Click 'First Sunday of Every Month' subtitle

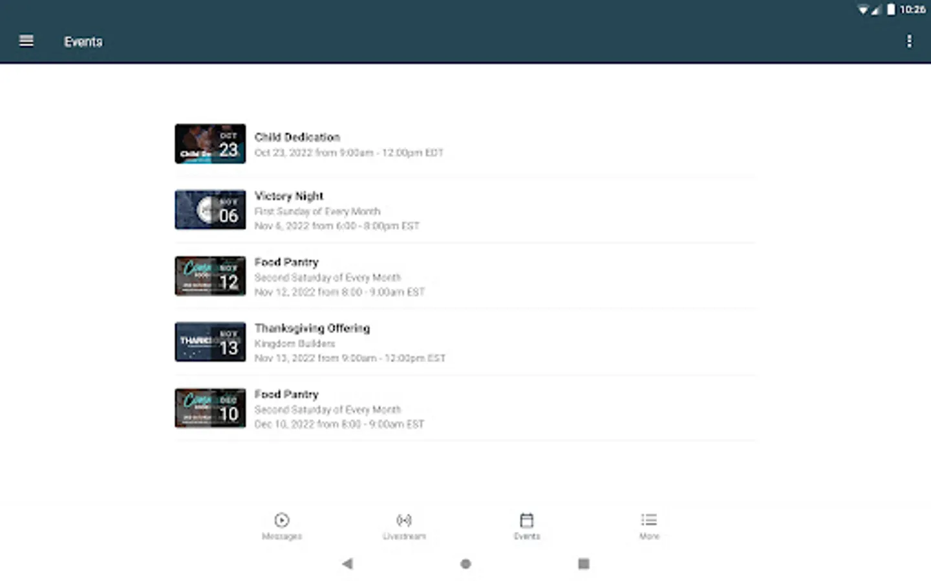317,212
